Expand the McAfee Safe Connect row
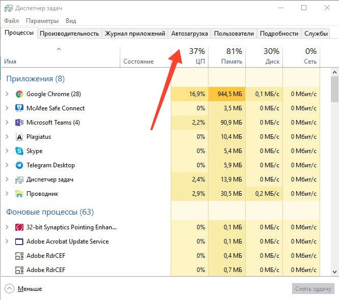This screenshot has height=300, width=339. pyautogui.click(x=7, y=108)
